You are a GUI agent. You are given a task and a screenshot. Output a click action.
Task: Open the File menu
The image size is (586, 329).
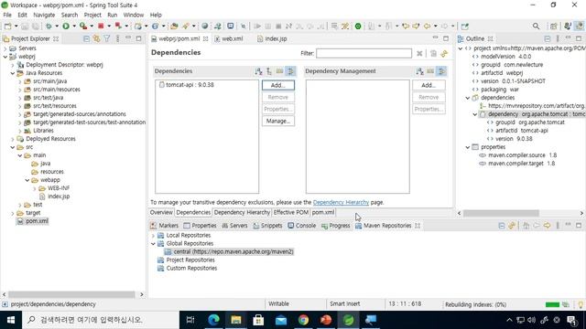point(7,15)
